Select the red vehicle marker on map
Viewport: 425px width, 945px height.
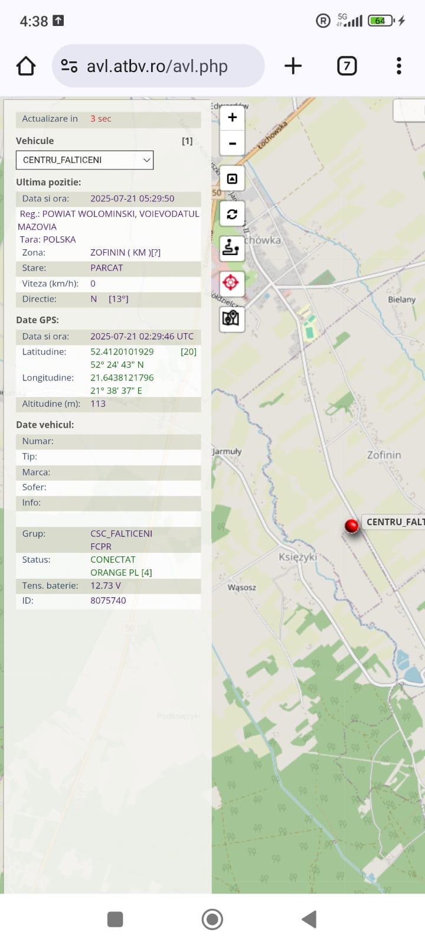point(352,526)
